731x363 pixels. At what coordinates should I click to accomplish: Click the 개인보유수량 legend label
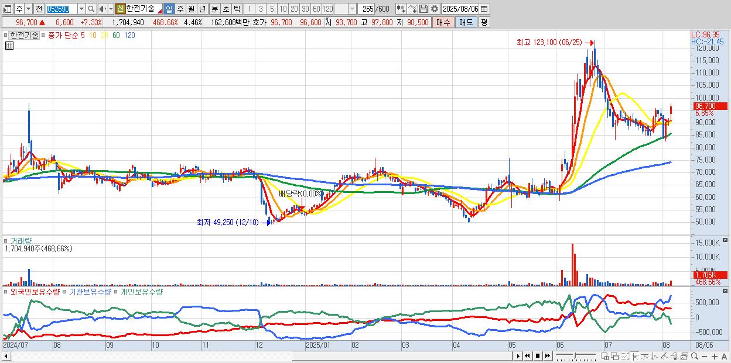click(141, 291)
